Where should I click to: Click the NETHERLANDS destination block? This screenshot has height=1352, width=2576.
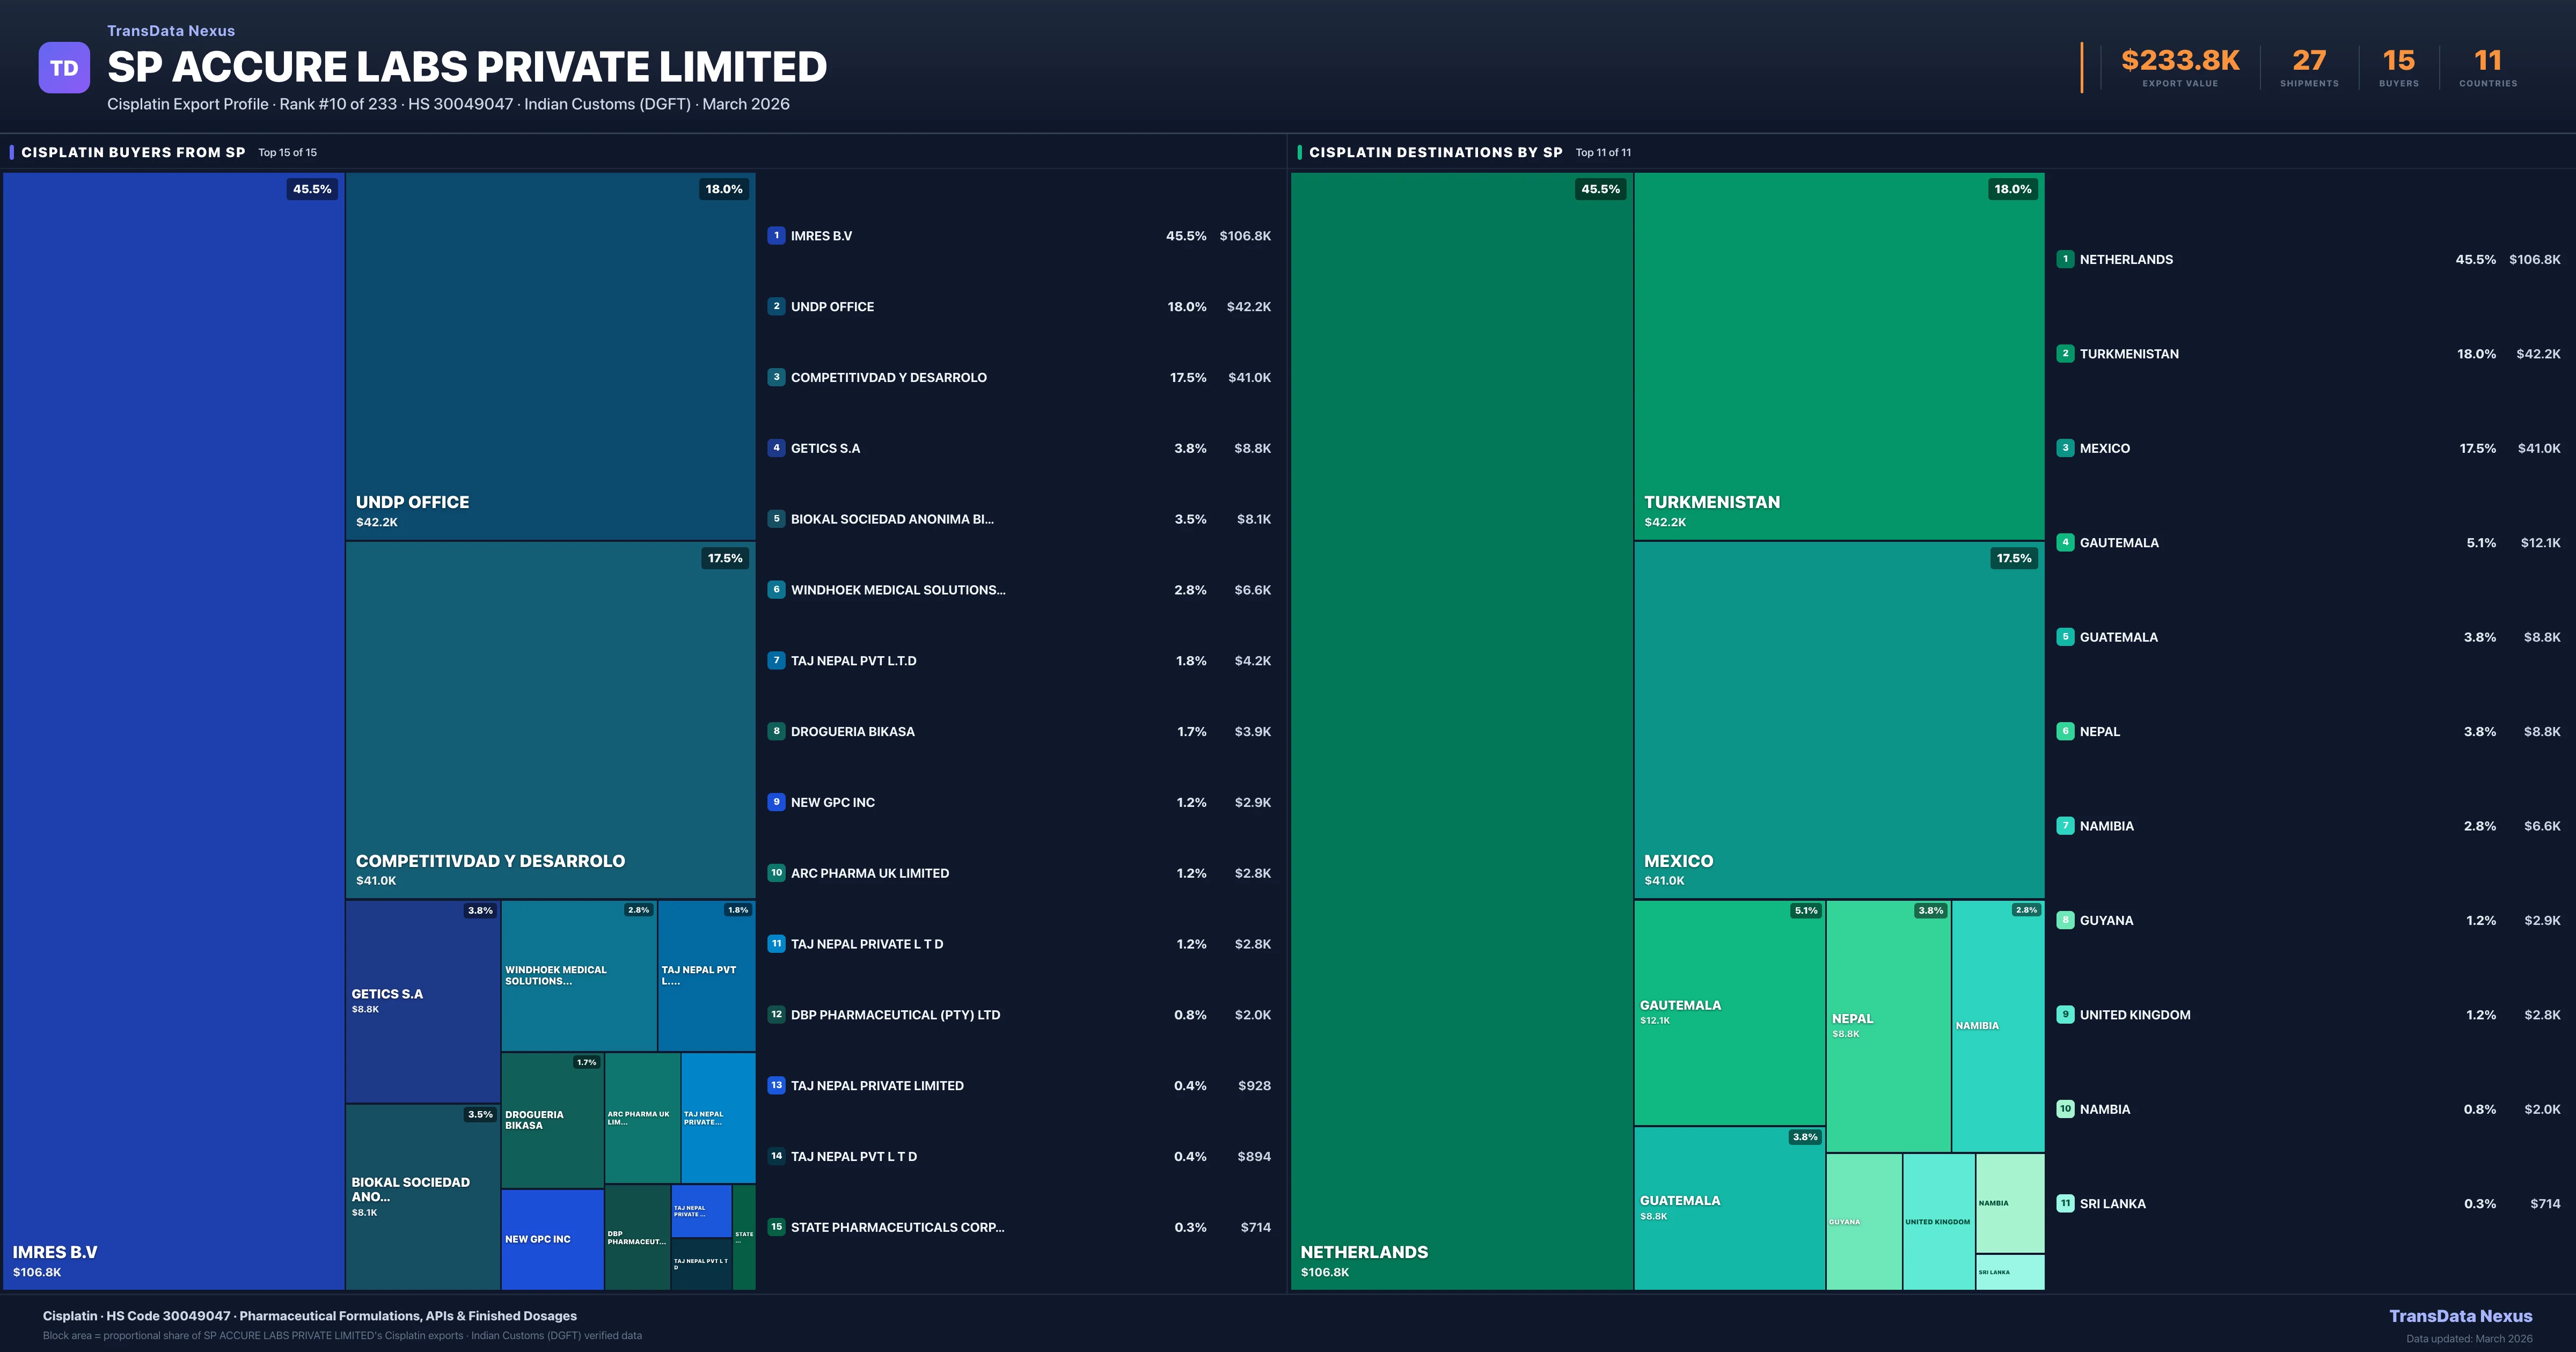click(x=1461, y=730)
